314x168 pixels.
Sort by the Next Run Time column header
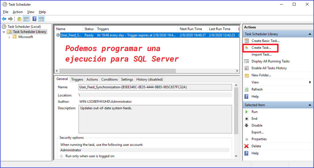[x=193, y=29]
